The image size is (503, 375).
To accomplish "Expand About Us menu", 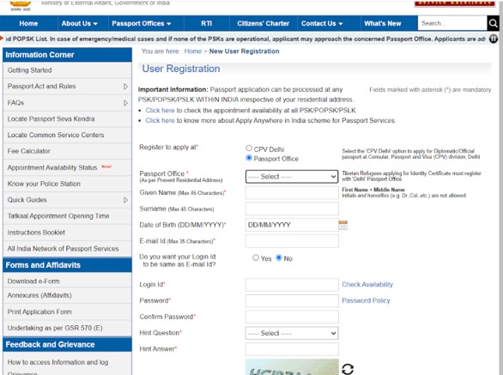I will point(80,23).
